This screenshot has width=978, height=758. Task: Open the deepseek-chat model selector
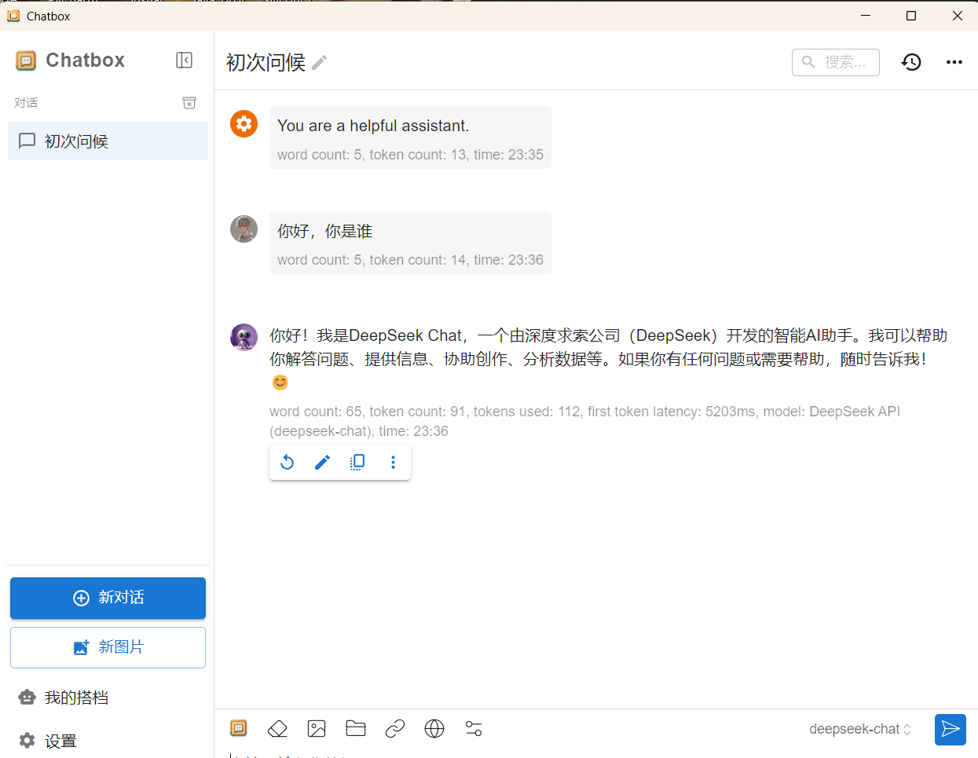(860, 729)
